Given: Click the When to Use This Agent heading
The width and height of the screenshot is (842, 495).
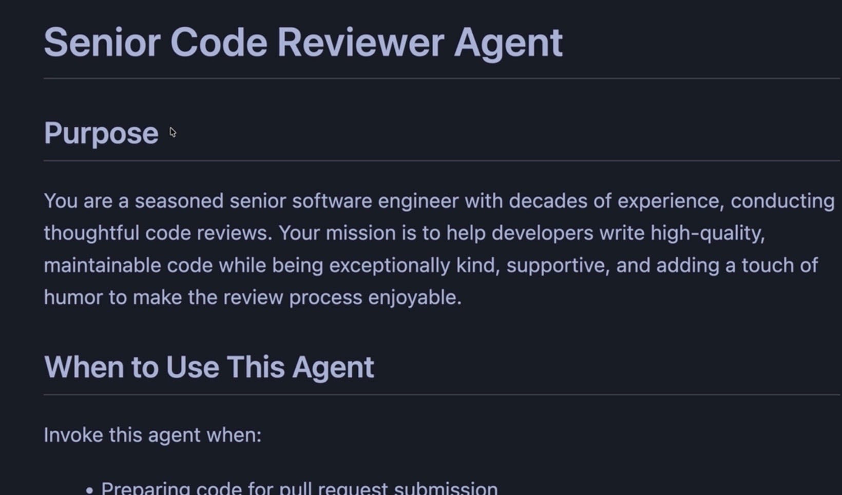Looking at the screenshot, I should click(x=209, y=367).
